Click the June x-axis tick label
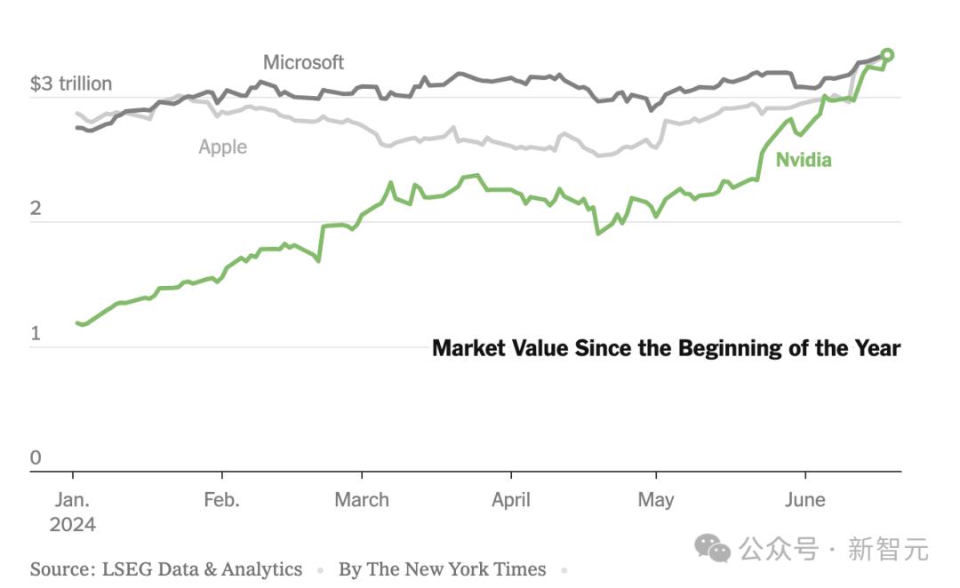960x588 pixels. (x=805, y=500)
